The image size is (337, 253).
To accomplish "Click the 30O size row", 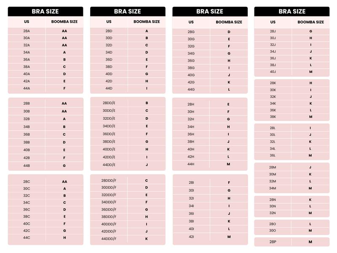I will (292, 231).
